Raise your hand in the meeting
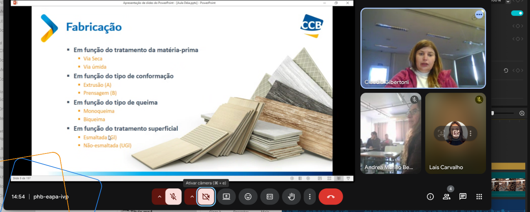This screenshot has height=212, width=530. [x=291, y=197]
